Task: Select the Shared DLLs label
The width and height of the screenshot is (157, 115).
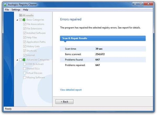Action: 33,69
